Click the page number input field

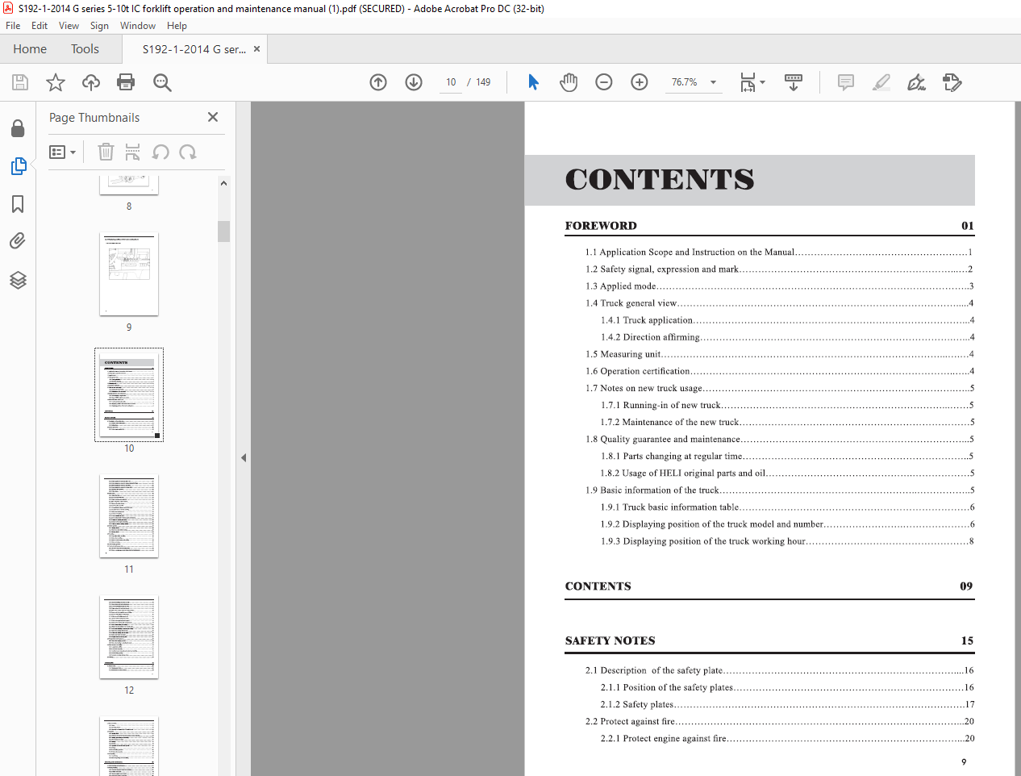pos(451,82)
